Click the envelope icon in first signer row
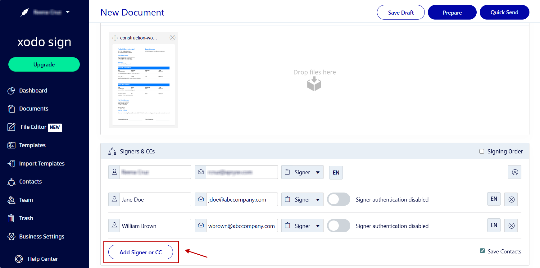Viewport: 540px width, 268px height. (x=201, y=172)
